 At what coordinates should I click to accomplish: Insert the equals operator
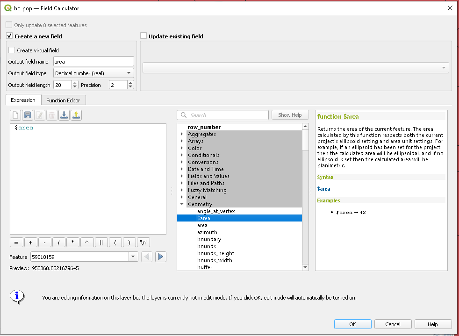tap(16, 243)
